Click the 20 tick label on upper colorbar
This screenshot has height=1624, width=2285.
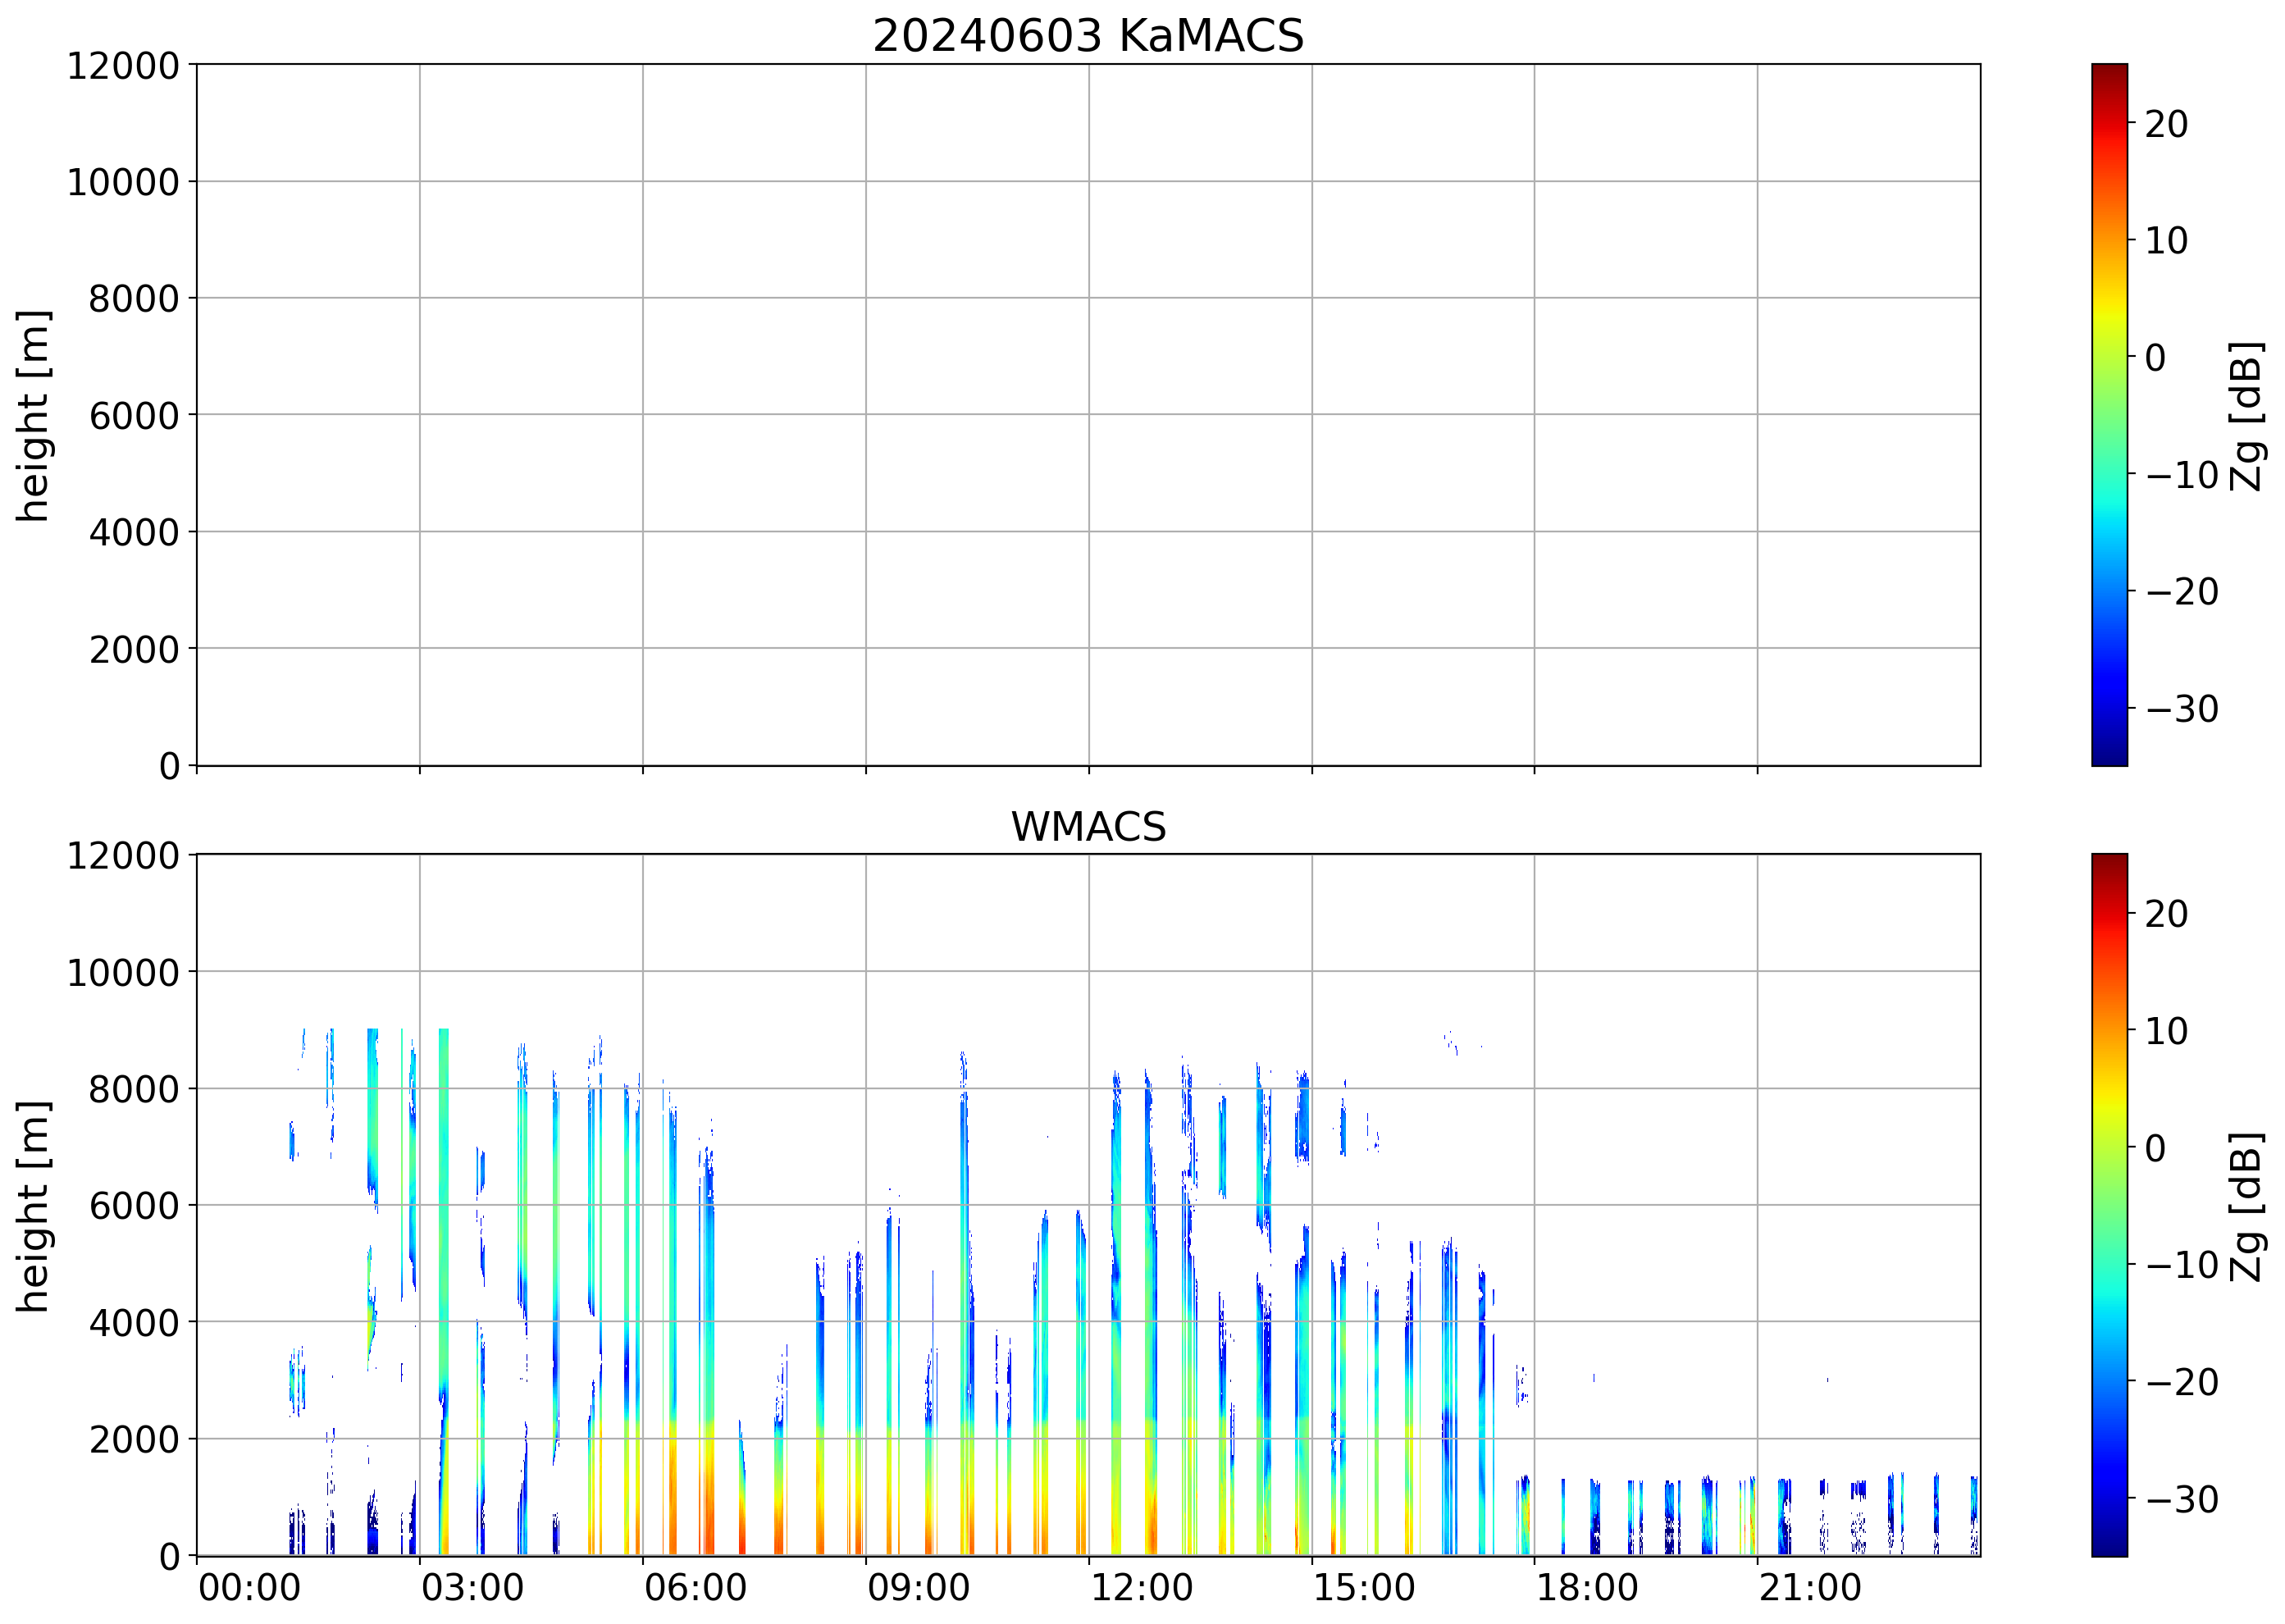click(x=2166, y=124)
